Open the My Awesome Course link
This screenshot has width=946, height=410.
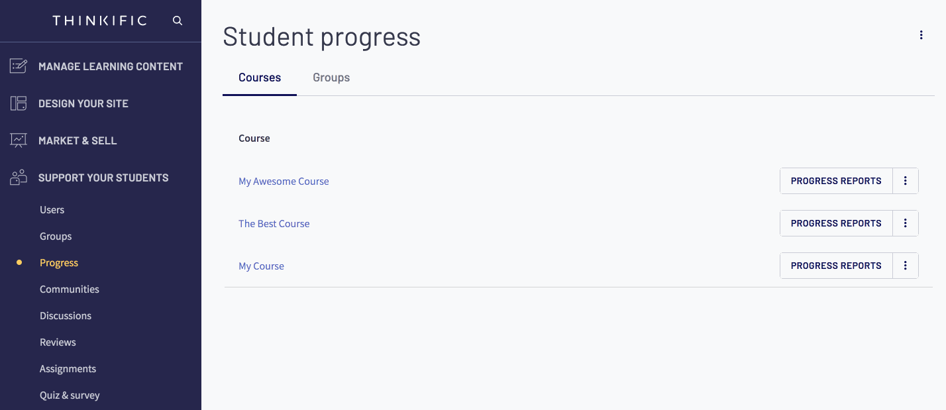click(284, 181)
